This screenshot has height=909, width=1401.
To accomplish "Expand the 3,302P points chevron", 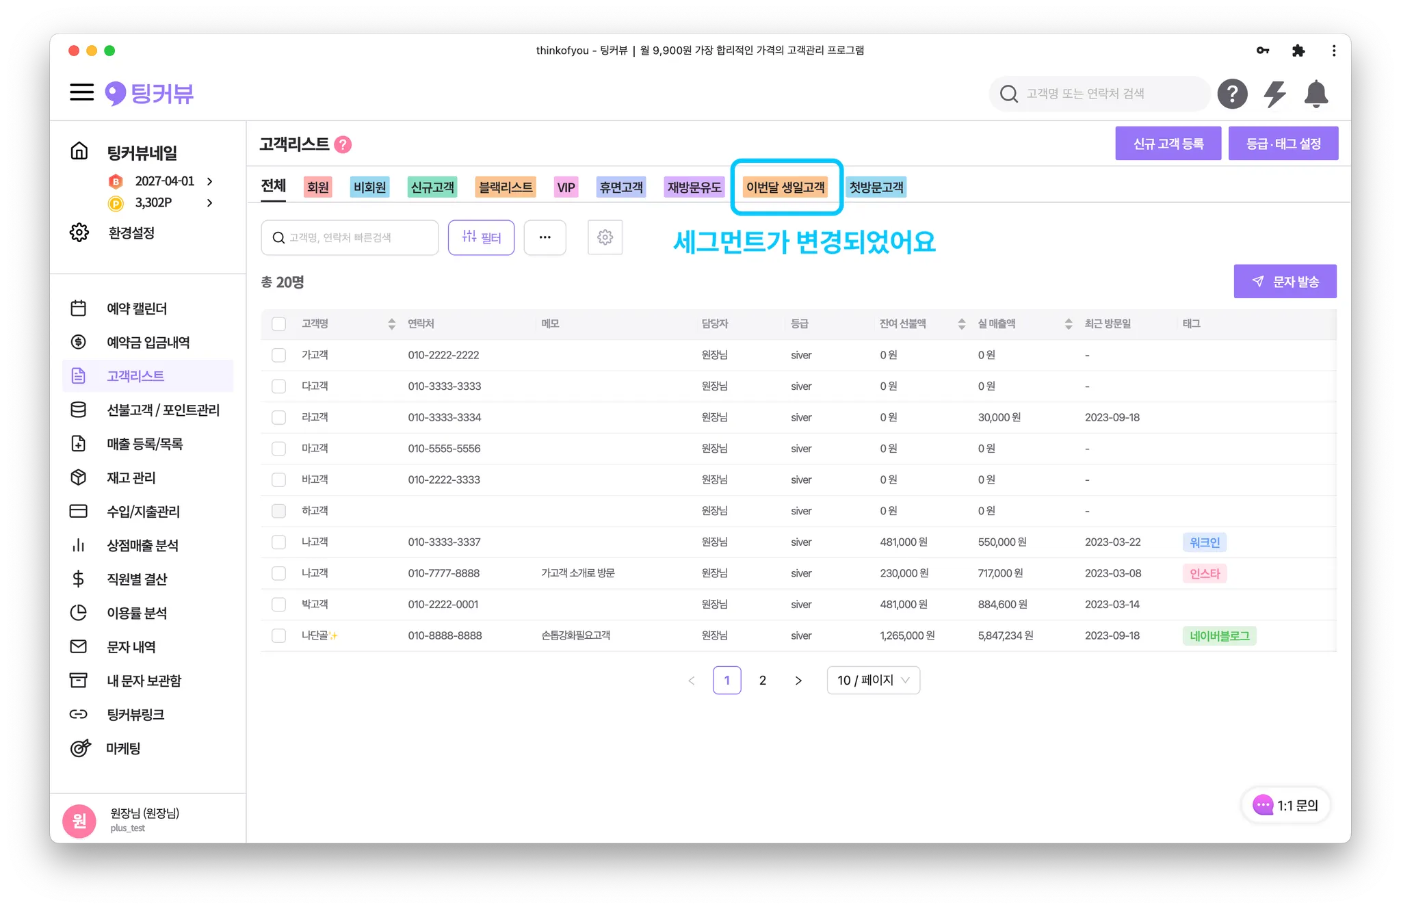I will pos(209,202).
